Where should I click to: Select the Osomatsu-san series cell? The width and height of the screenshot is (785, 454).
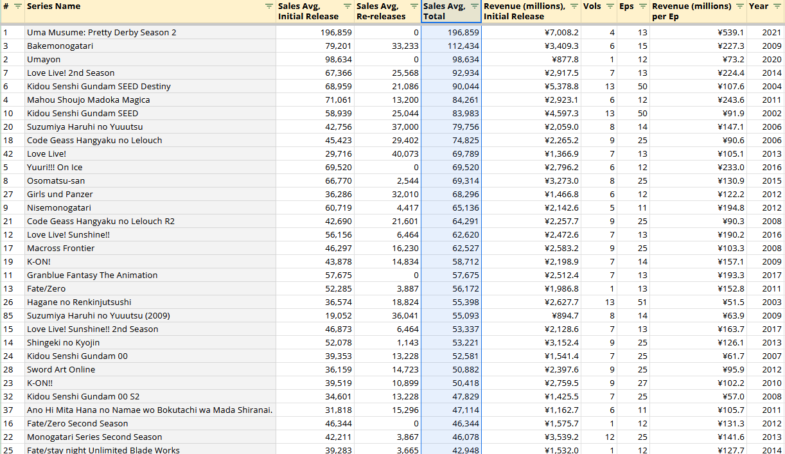(x=150, y=180)
